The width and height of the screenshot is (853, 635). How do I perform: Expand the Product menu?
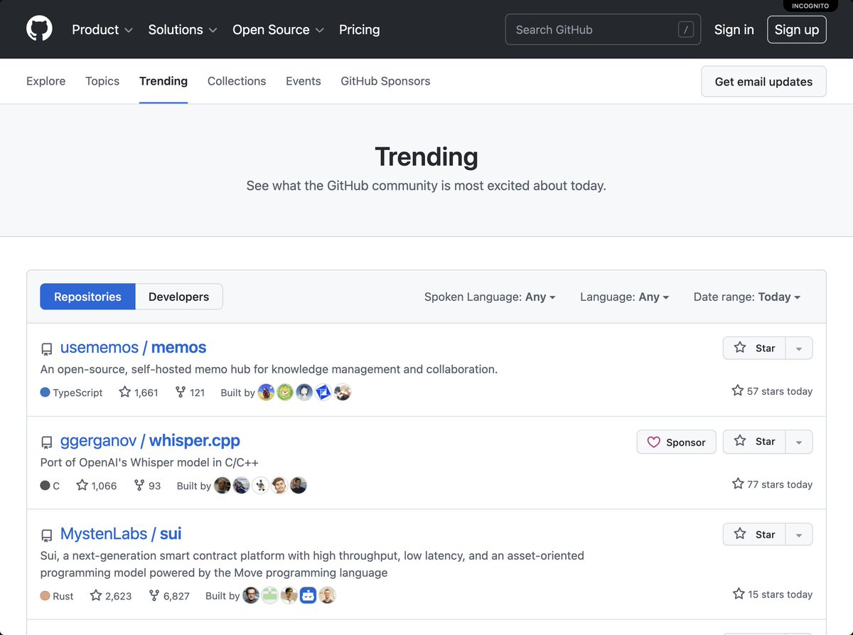102,30
